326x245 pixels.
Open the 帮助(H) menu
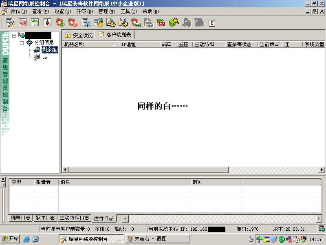coord(151,11)
